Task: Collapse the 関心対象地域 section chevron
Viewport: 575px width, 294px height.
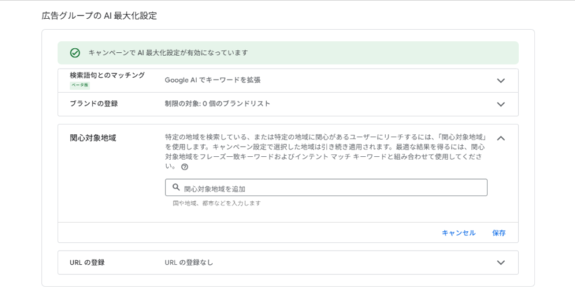Action: pyautogui.click(x=500, y=138)
